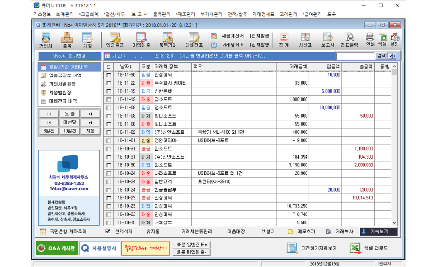Open 국민은행 계좌조회
437x267 pixels.
(63, 232)
